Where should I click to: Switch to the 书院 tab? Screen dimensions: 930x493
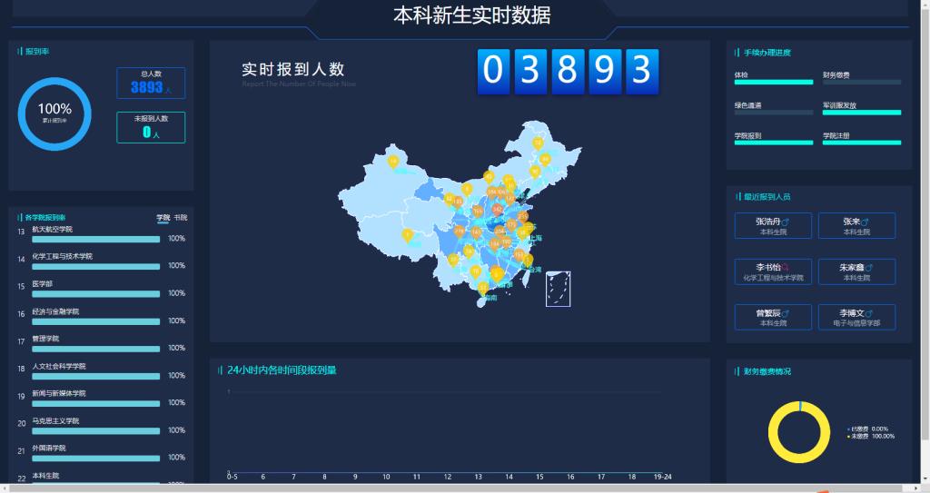click(x=181, y=218)
